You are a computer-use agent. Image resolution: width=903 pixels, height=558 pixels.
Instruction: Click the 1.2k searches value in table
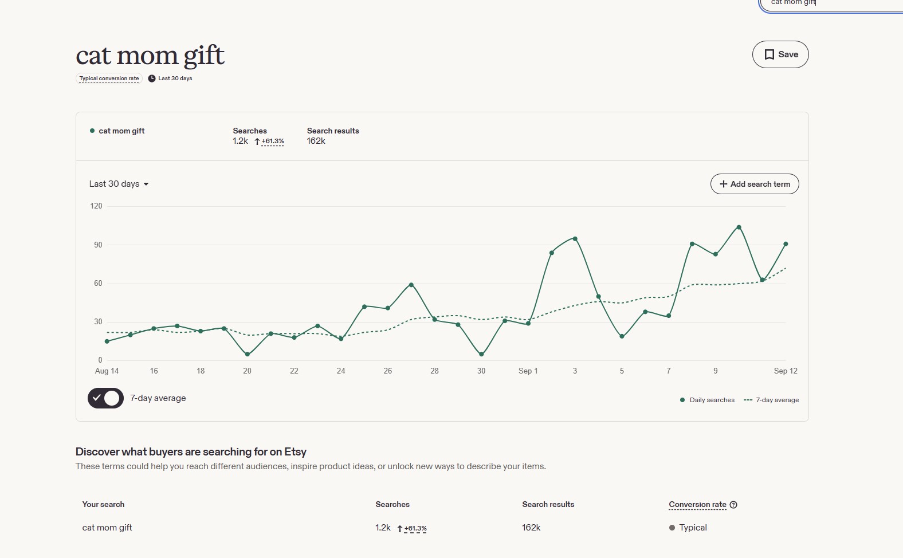(x=383, y=528)
